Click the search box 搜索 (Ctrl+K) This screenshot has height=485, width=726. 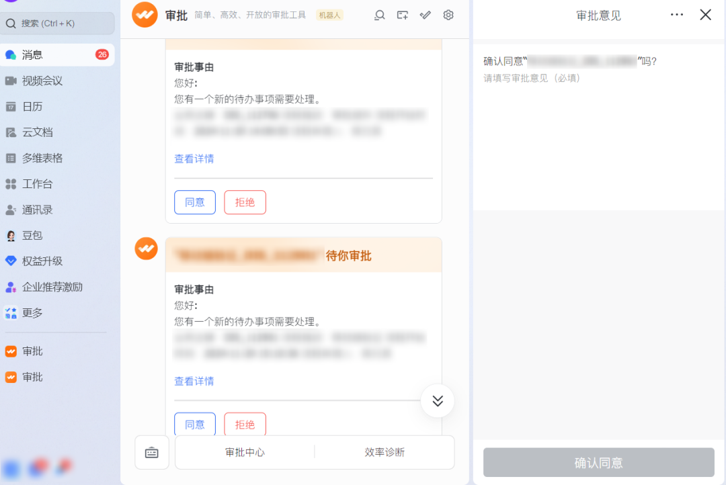pos(57,24)
